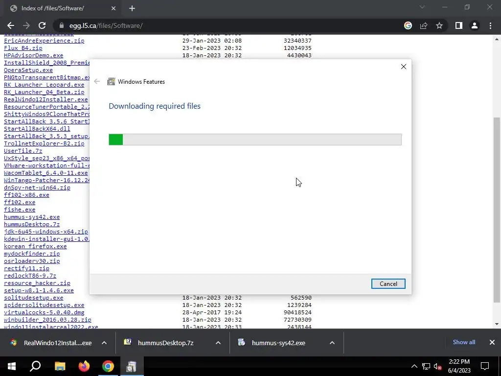The width and height of the screenshot is (501, 376).
Task: Click the scroll down arrow of page
Action: coord(497,324)
